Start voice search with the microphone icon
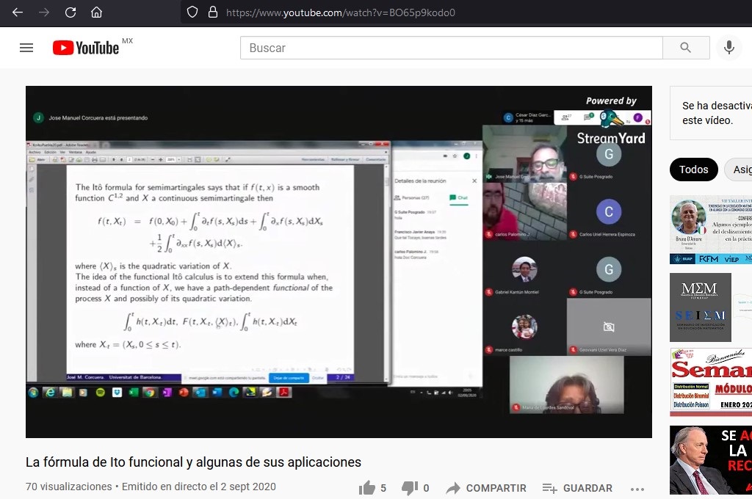Screen dimensions: 752x499 728,48
